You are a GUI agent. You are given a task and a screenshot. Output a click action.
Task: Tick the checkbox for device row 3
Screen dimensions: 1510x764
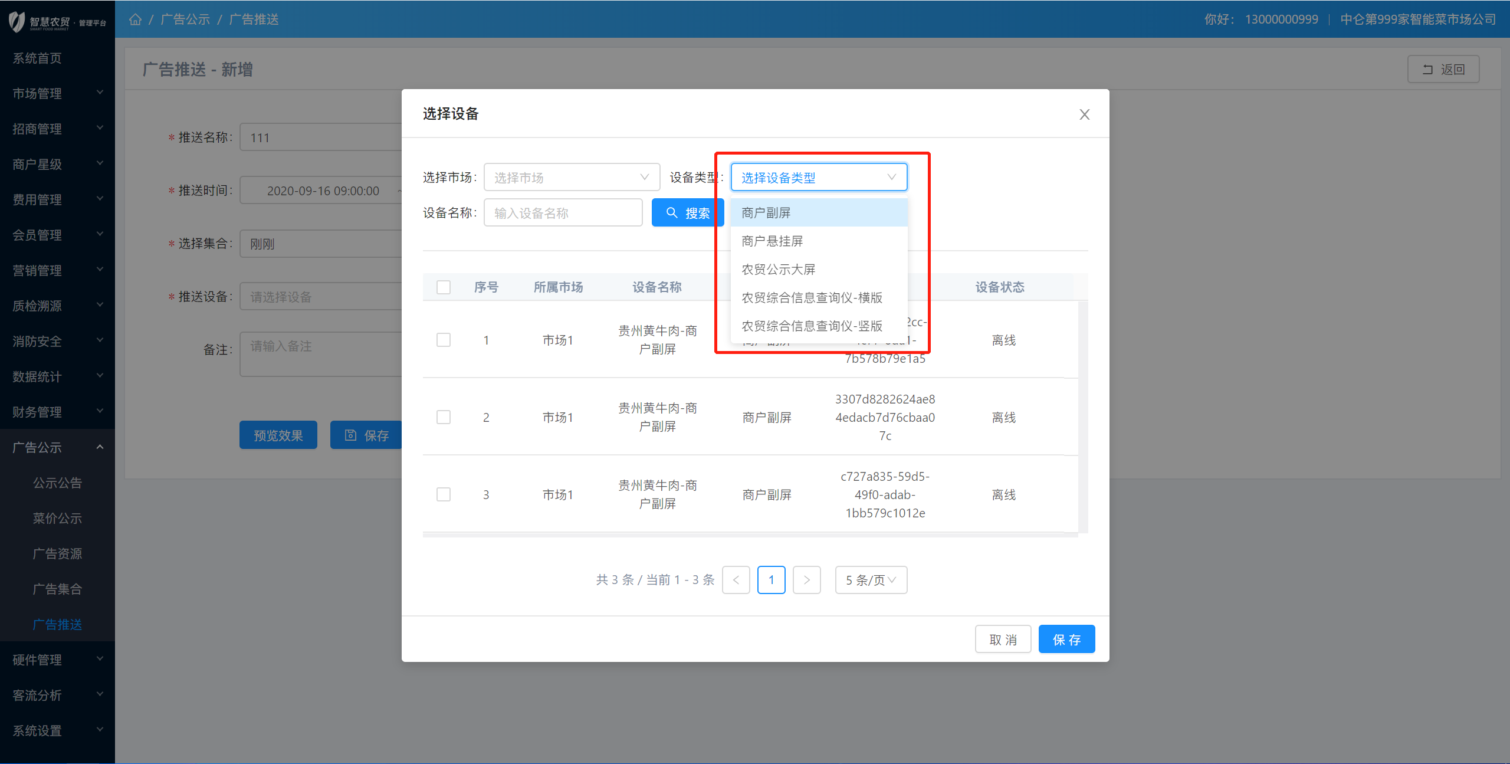tap(444, 494)
